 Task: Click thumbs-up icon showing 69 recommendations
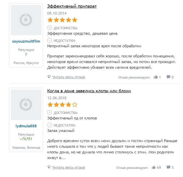tap(154, 168)
